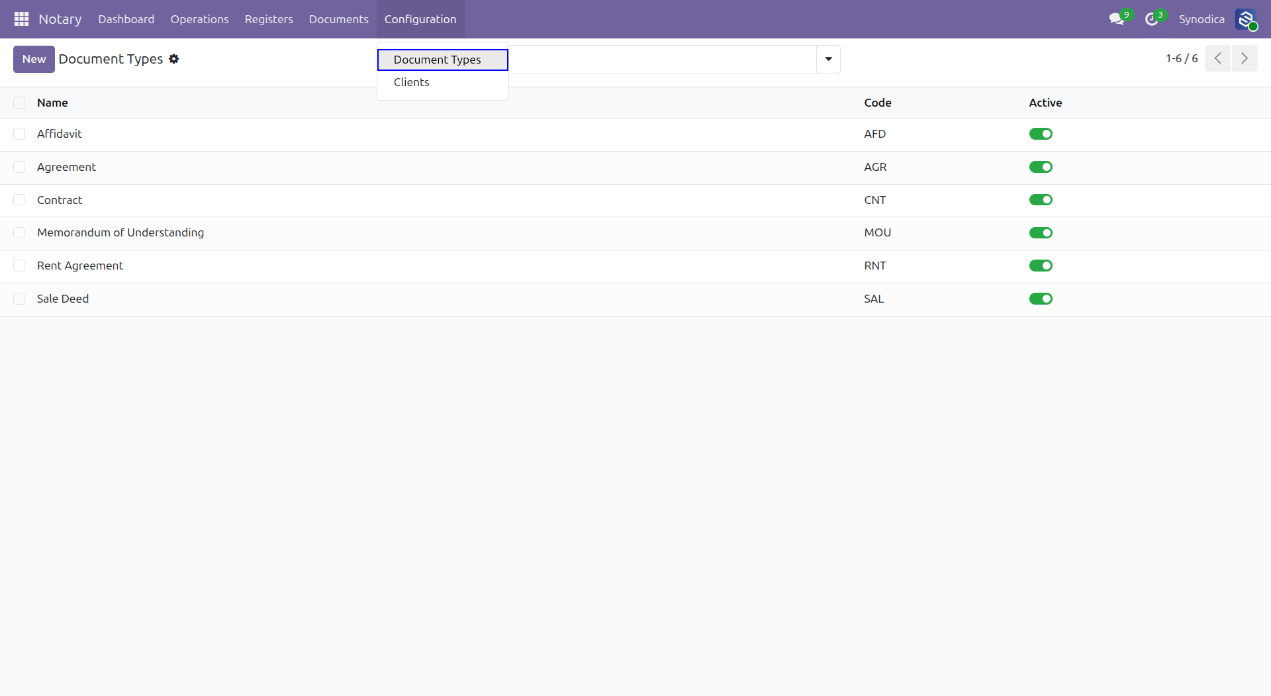Image resolution: width=1271 pixels, height=696 pixels.
Task: Open the Agreement record
Action: click(66, 167)
